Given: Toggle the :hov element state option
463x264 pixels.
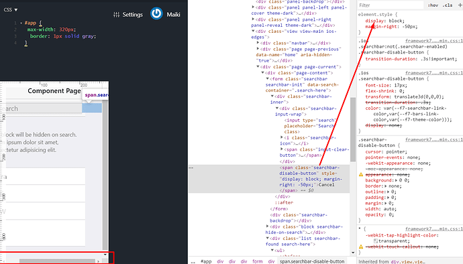Looking at the screenshot, I should [x=433, y=5].
